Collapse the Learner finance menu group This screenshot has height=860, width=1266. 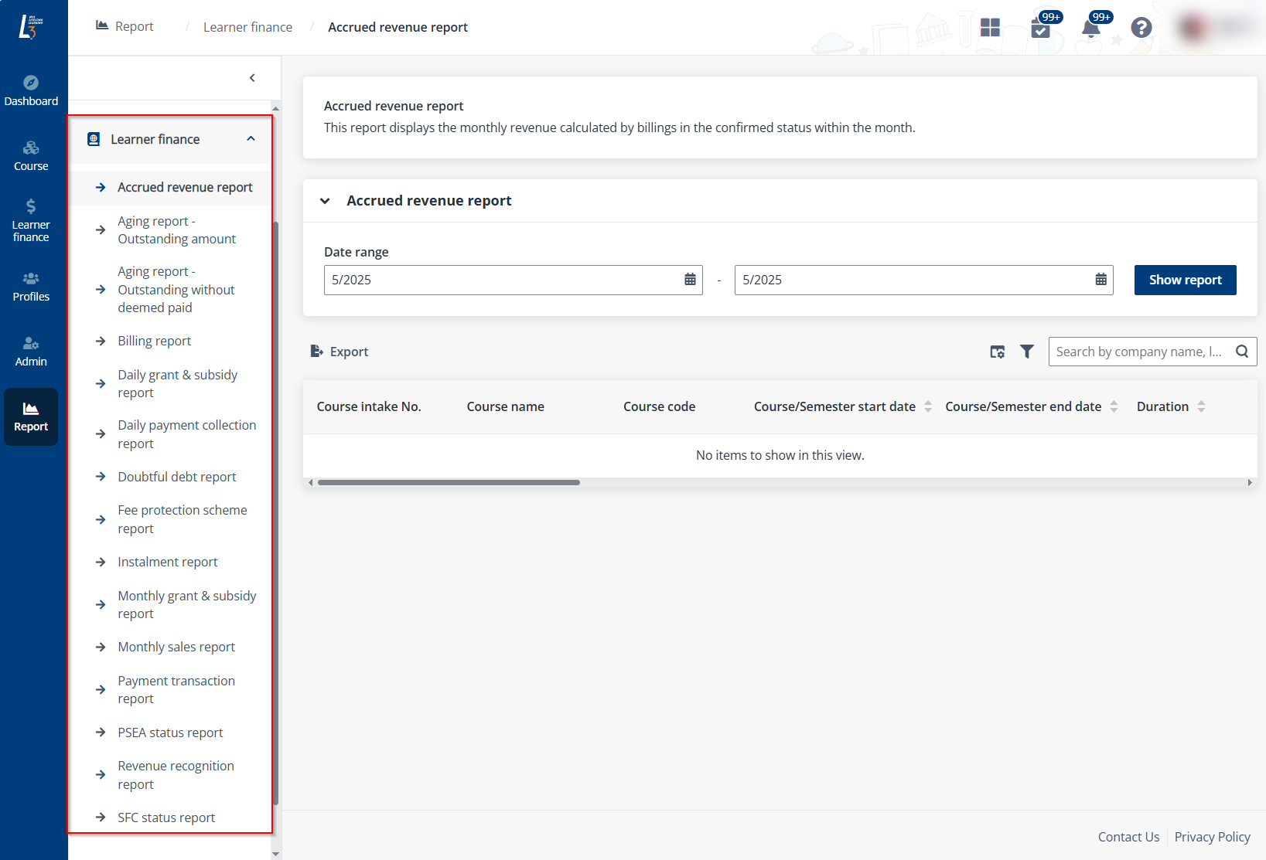coord(251,139)
